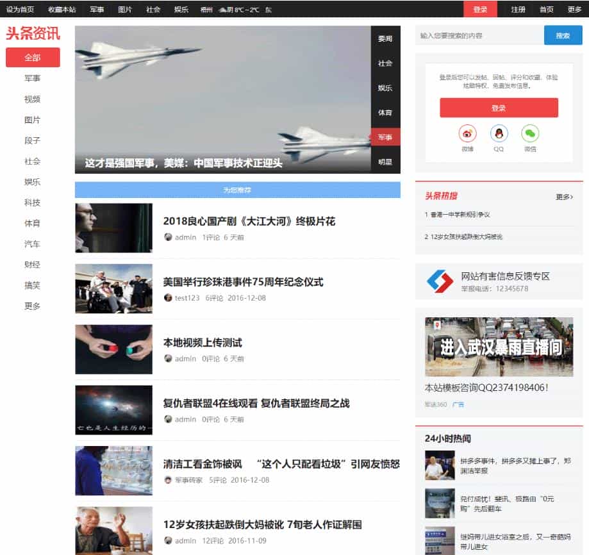Screen dimensions: 589x555
Task: Select 图片 category in the left sidebar
Action: click(32, 120)
